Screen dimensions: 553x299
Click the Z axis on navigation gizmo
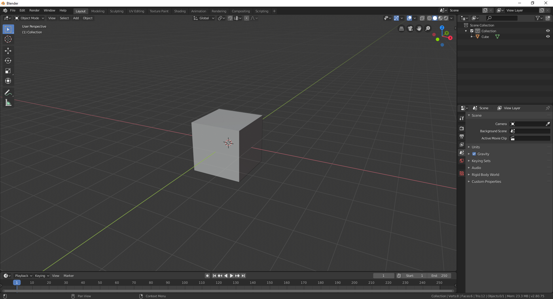[442, 28]
